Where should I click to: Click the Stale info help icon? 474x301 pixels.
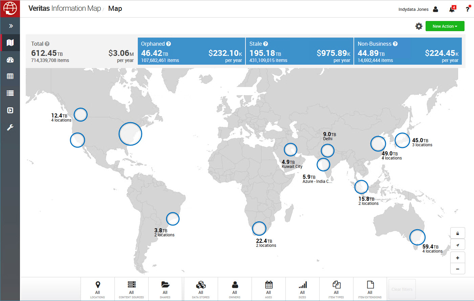[266, 44]
